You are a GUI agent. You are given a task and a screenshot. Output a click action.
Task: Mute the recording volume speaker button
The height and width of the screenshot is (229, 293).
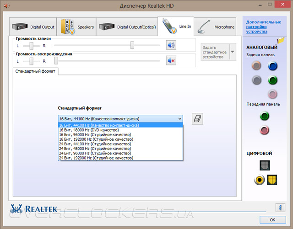(x=171, y=45)
